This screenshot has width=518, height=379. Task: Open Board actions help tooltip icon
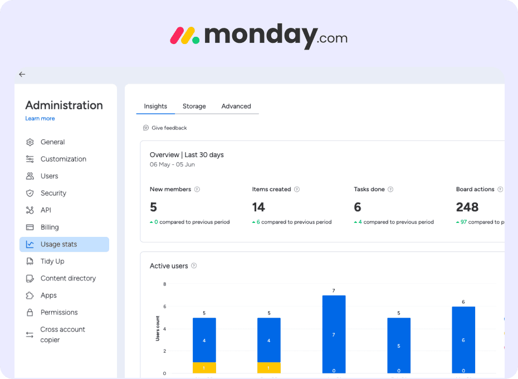click(x=500, y=189)
